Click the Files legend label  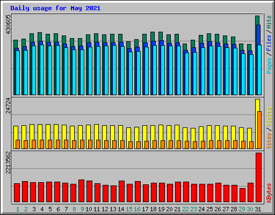point(269,43)
